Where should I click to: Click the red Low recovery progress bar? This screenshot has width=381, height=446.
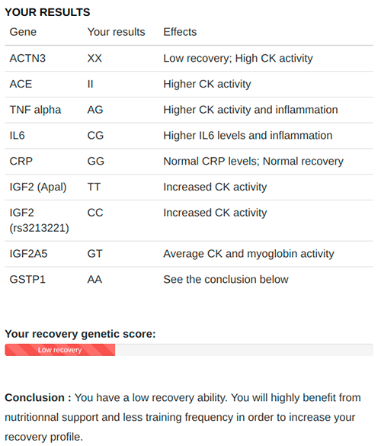point(60,350)
